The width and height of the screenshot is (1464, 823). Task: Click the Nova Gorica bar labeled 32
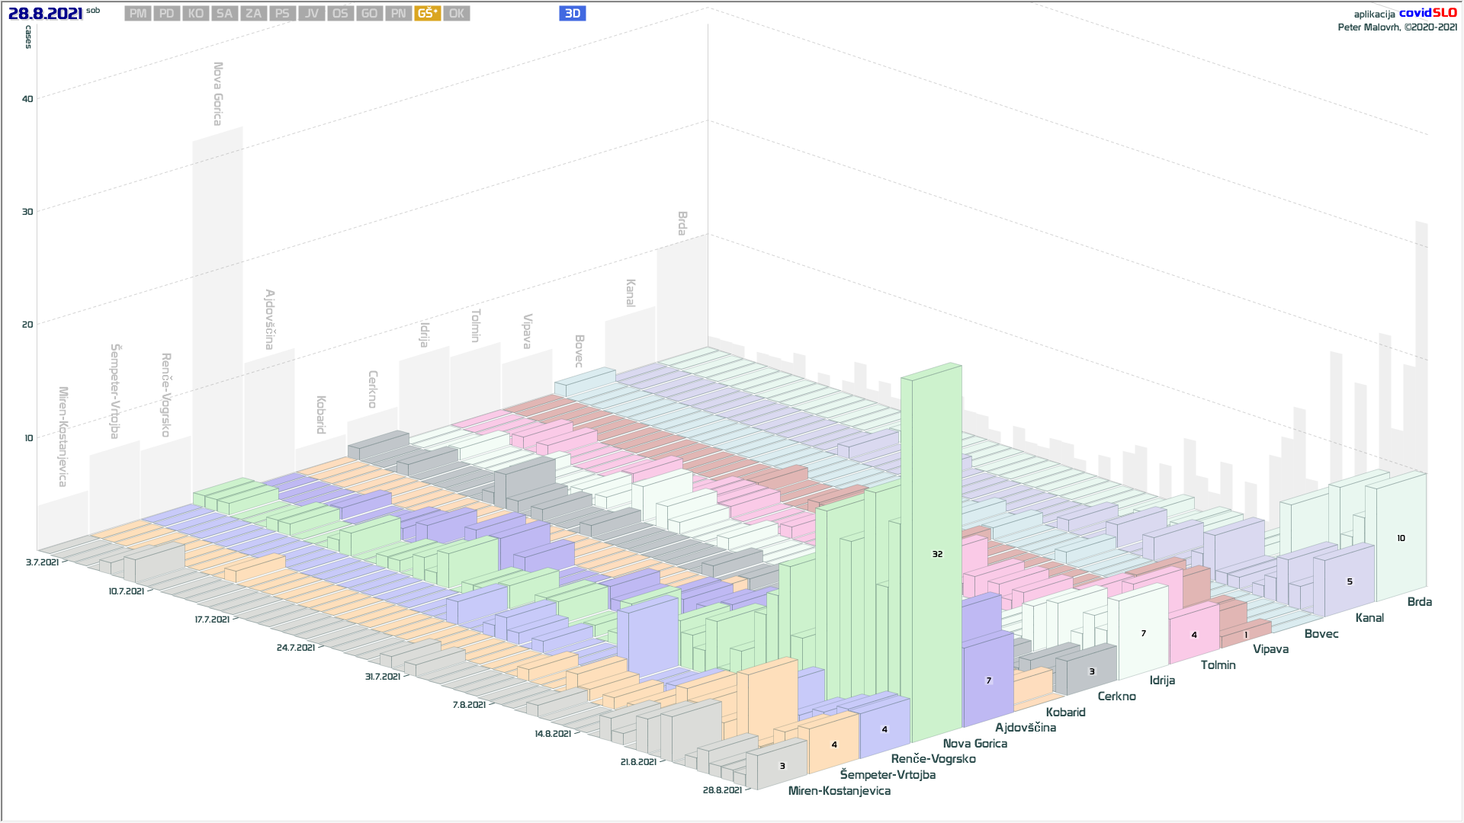937,554
